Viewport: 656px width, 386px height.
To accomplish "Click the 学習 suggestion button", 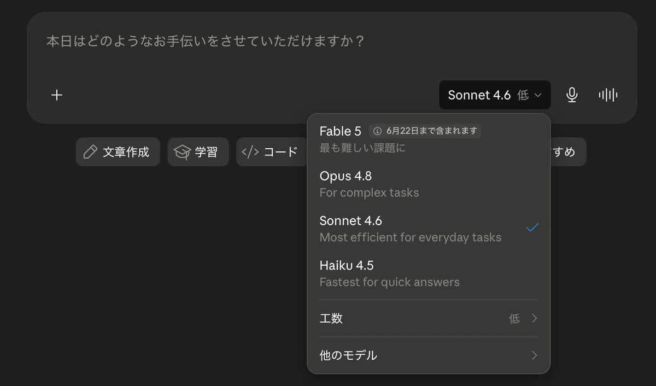I will (198, 152).
